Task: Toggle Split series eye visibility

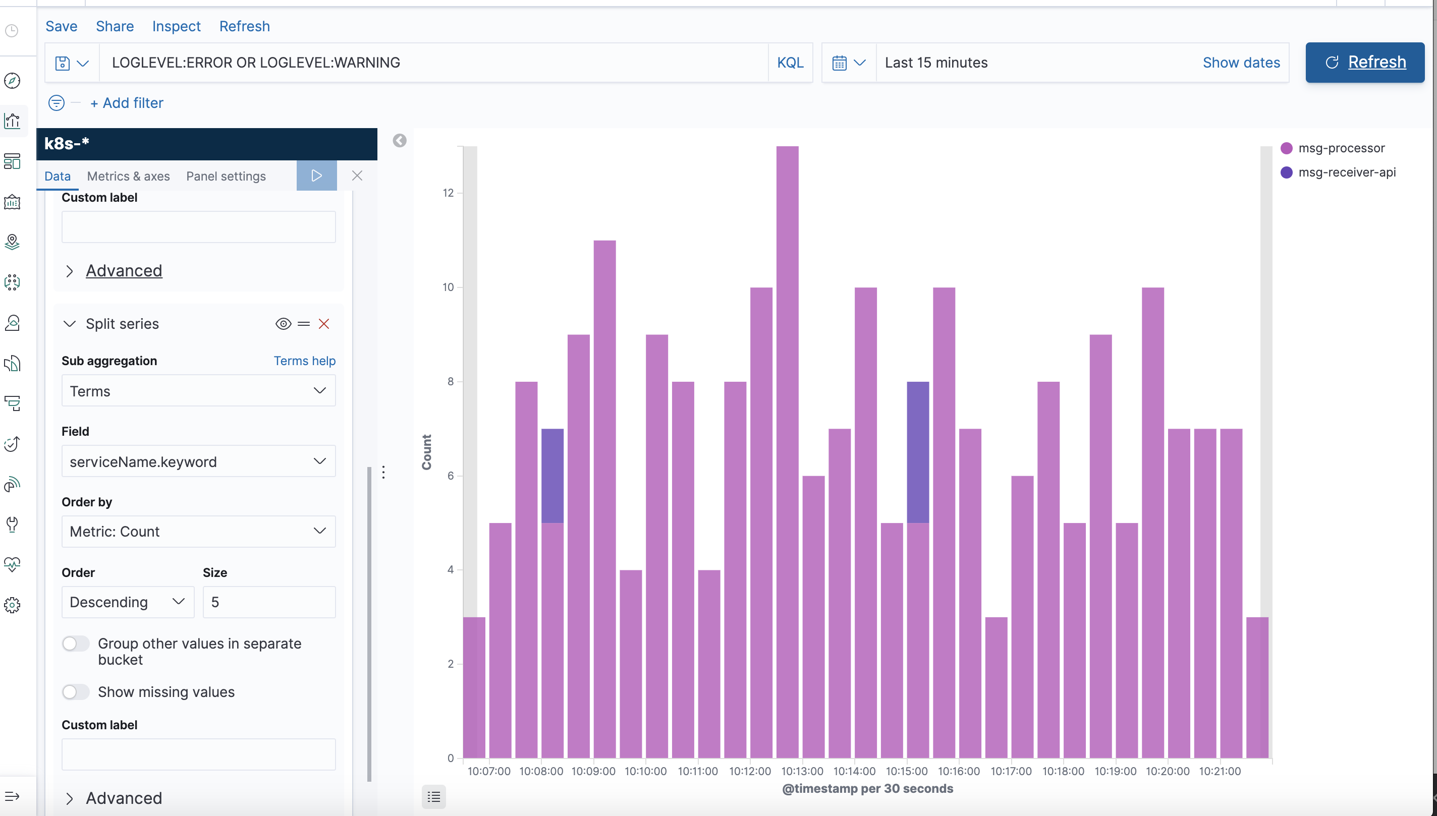Action: [284, 324]
